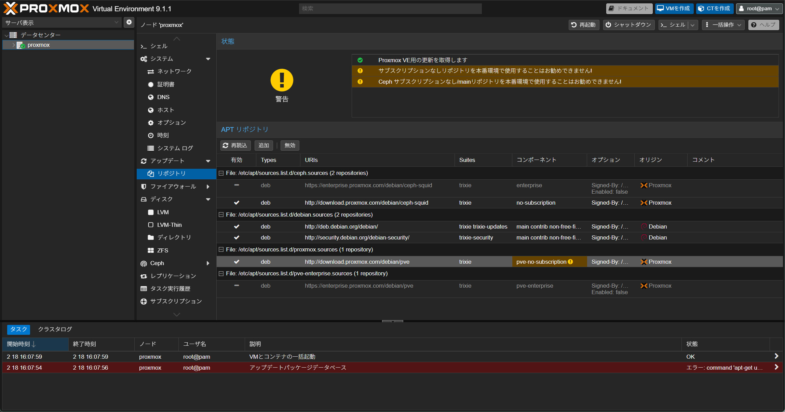Click the シャットダウン button

pos(628,25)
